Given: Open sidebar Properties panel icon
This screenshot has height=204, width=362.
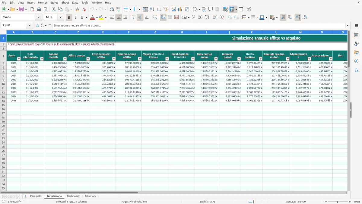Looking at the screenshot, I should point(356,35).
